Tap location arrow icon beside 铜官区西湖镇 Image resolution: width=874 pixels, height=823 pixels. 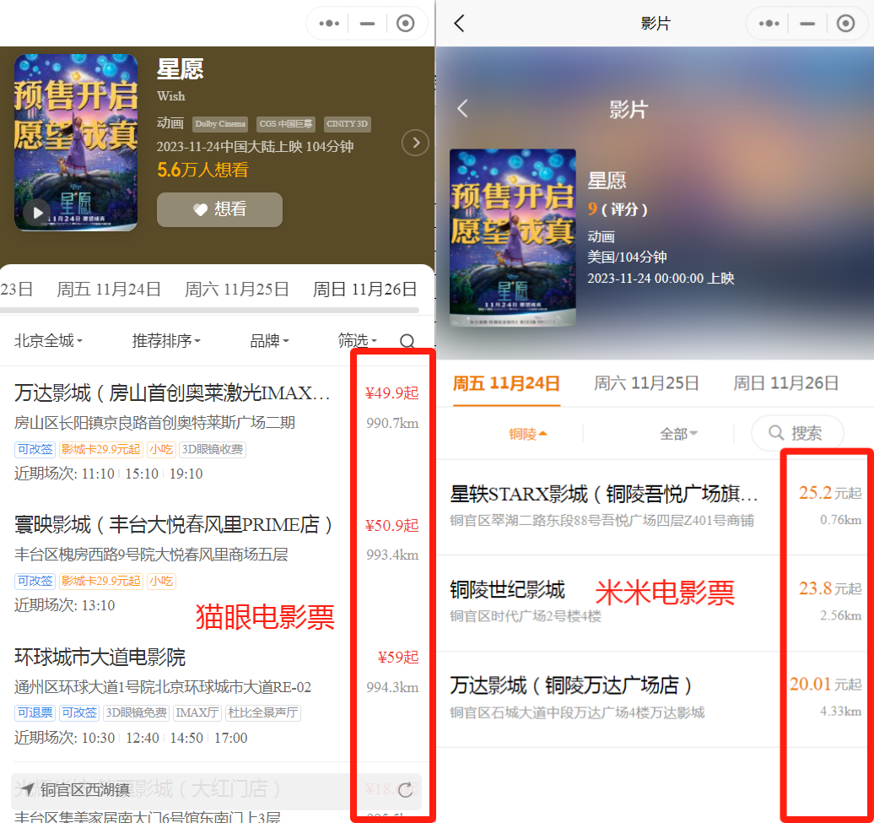point(27,789)
